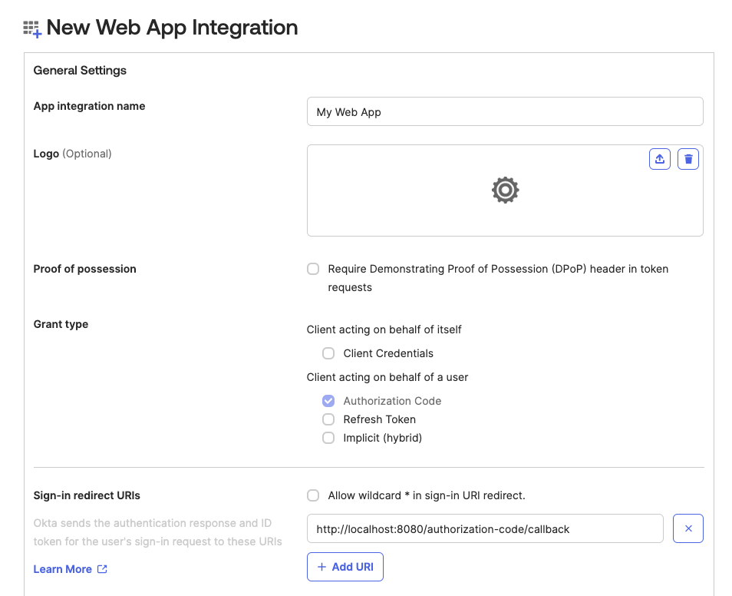Image resolution: width=732 pixels, height=596 pixels.
Task: Enable the Refresh Token grant type
Action: [x=328, y=419]
